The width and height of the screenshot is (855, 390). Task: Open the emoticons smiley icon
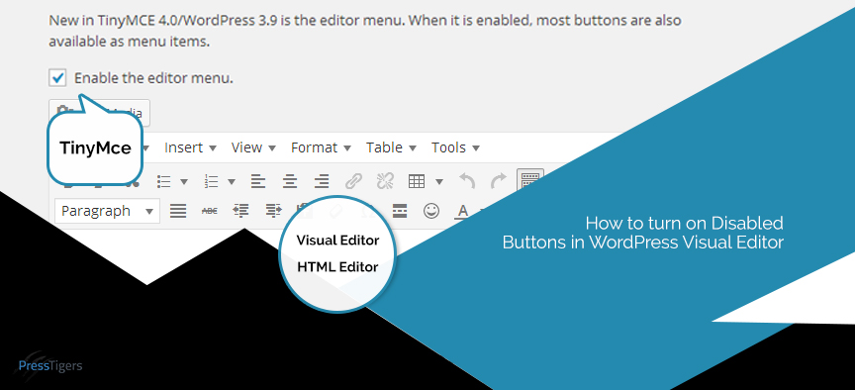click(x=431, y=211)
